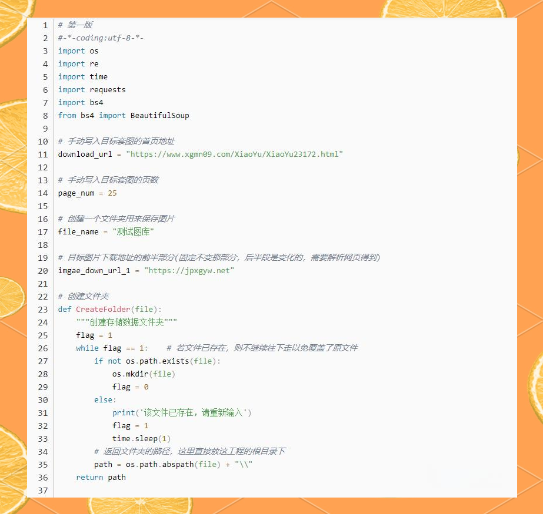
Task: Click the 'flag = 0' line
Action: coord(130,387)
